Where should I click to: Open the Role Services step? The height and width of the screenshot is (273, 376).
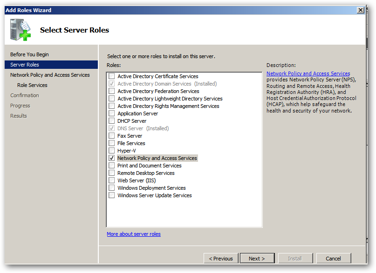tap(32, 85)
